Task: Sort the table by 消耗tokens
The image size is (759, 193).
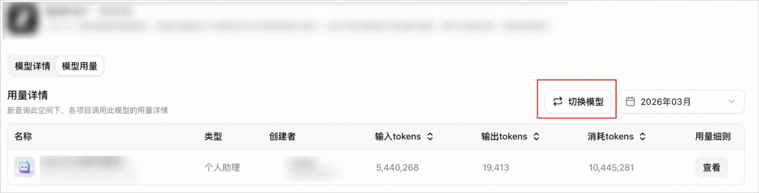Action: (643, 137)
